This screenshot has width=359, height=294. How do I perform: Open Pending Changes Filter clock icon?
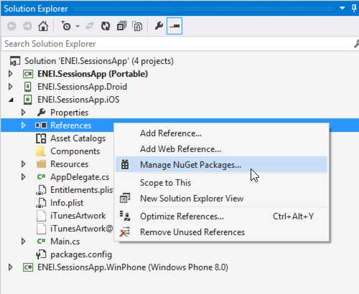(66, 26)
